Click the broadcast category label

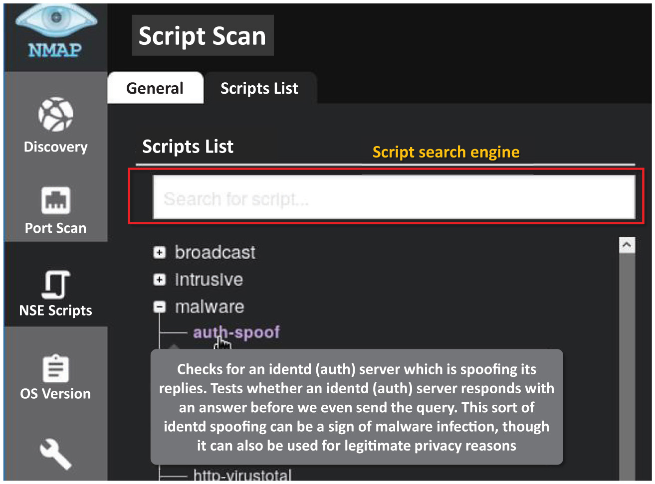[x=215, y=252]
